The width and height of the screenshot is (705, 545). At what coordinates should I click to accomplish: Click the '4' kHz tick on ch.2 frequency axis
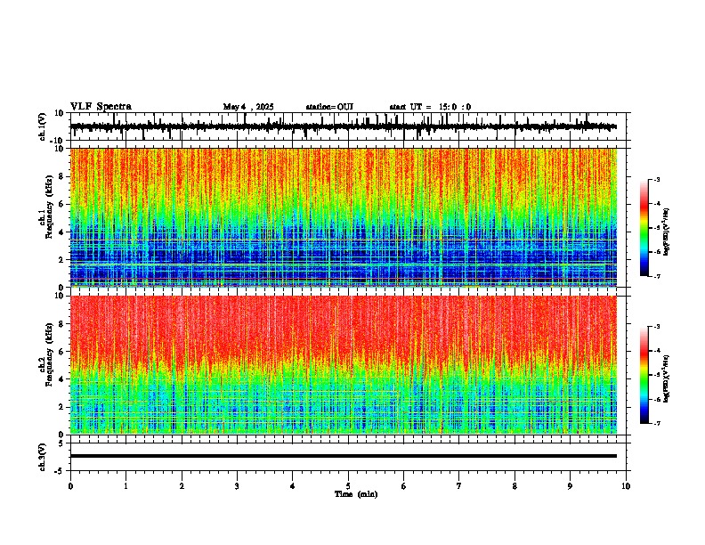pos(62,379)
